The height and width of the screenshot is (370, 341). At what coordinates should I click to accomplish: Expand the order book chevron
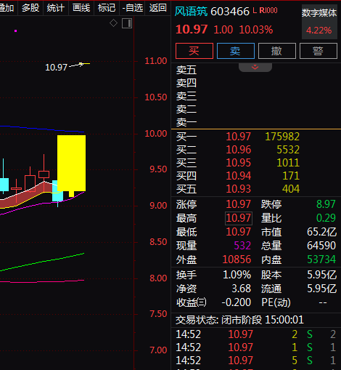(x=255, y=67)
